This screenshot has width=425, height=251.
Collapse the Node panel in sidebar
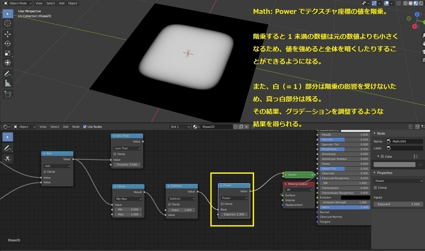coord(375,133)
